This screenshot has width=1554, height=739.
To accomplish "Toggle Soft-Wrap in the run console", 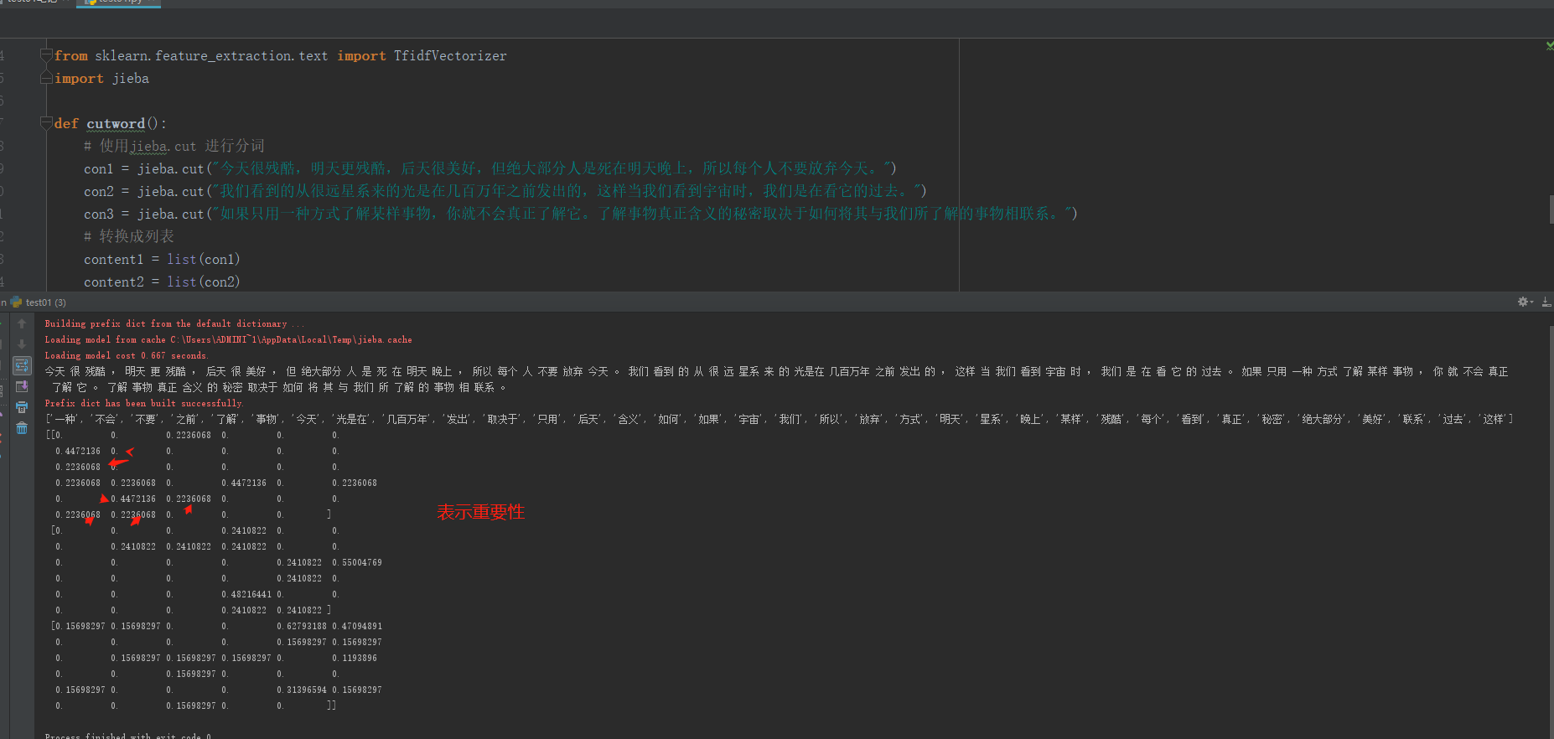I will pos(22,365).
